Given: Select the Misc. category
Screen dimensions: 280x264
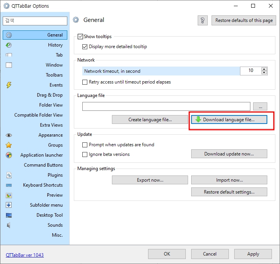Looking at the screenshot, I should tap(35, 235).
